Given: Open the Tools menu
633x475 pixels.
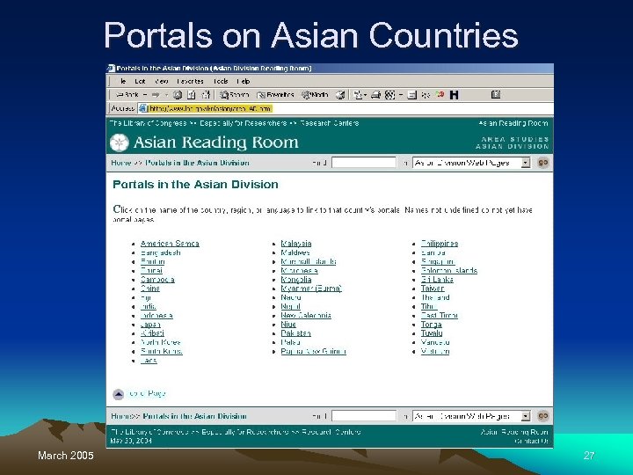Looking at the screenshot, I should pyautogui.click(x=221, y=81).
